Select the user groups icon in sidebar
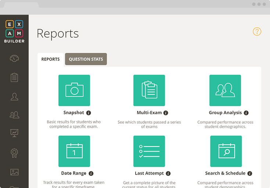 click(14, 115)
